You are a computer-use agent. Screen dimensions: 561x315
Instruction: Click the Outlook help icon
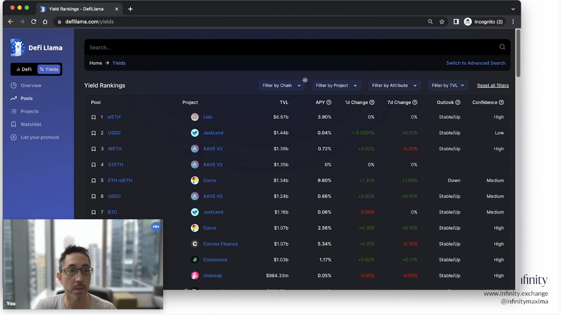click(458, 103)
